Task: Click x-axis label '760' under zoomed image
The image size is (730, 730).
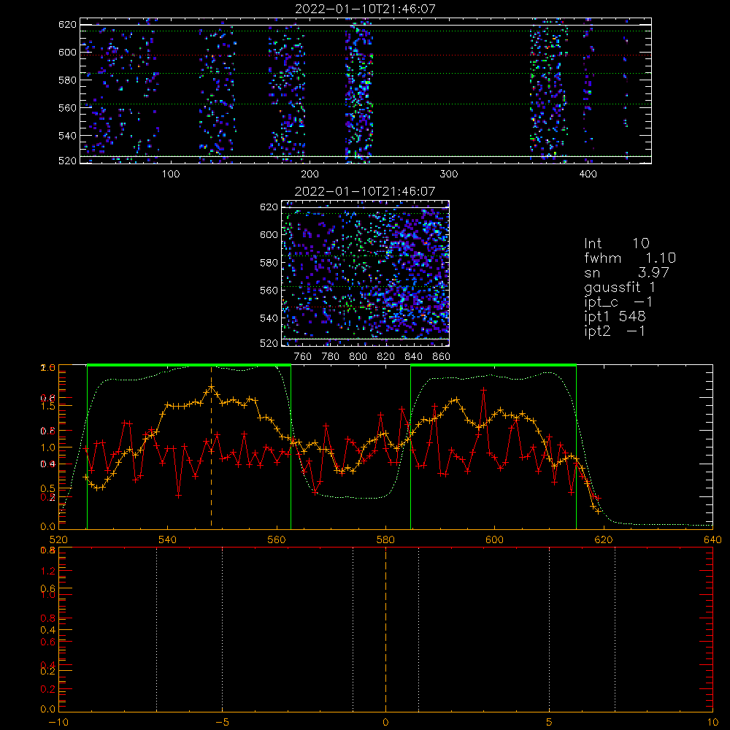Action: point(303,357)
